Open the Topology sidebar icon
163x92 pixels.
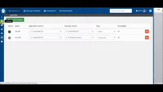pos(2,21)
